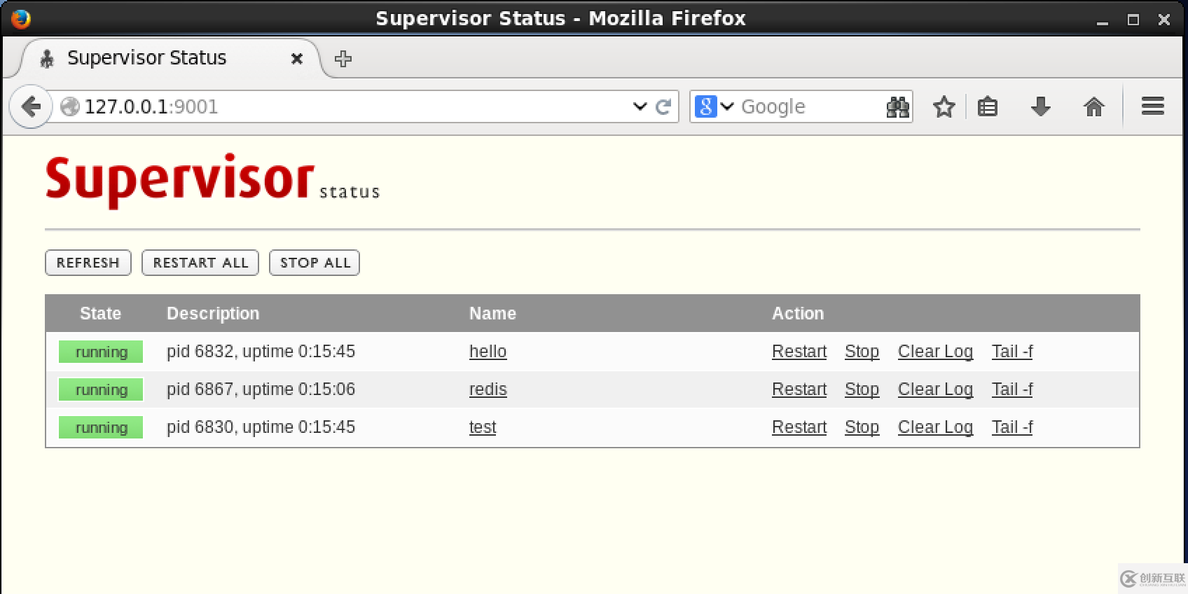1188x594 pixels.
Task: Select the Supervisor Status tab
Action: point(147,58)
